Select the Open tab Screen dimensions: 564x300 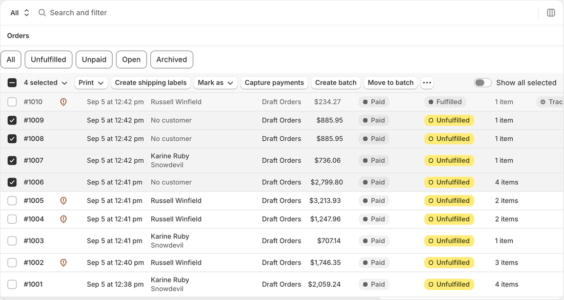tap(131, 59)
